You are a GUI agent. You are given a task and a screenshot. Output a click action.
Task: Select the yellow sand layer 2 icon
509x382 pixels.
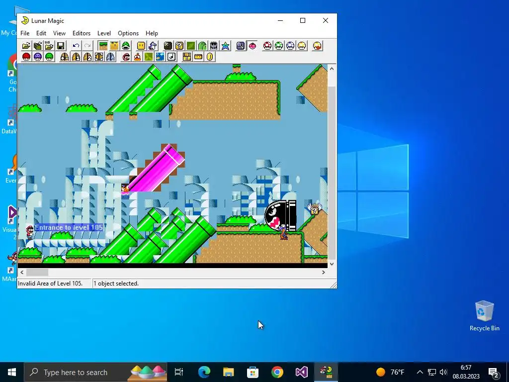click(114, 46)
